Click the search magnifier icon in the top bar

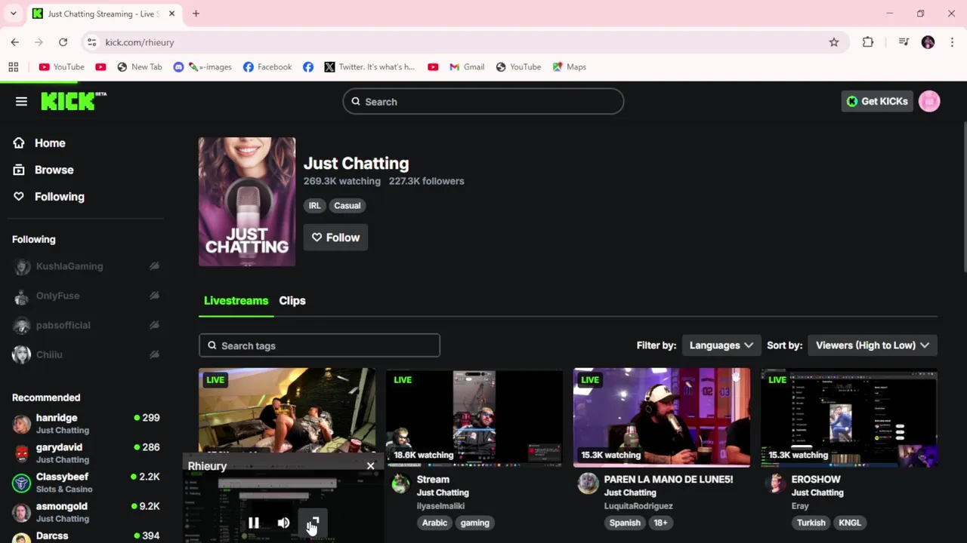(356, 102)
